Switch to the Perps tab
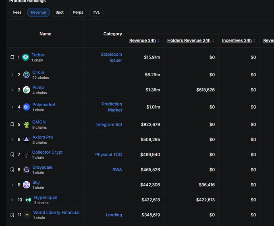The image size is (274, 226). click(x=78, y=13)
